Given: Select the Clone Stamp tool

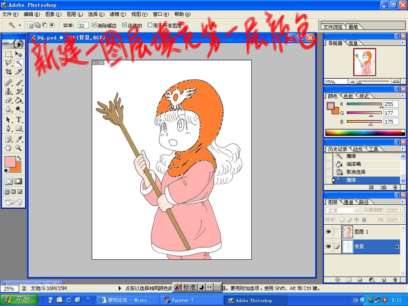Looking at the screenshot, I should (8, 92).
